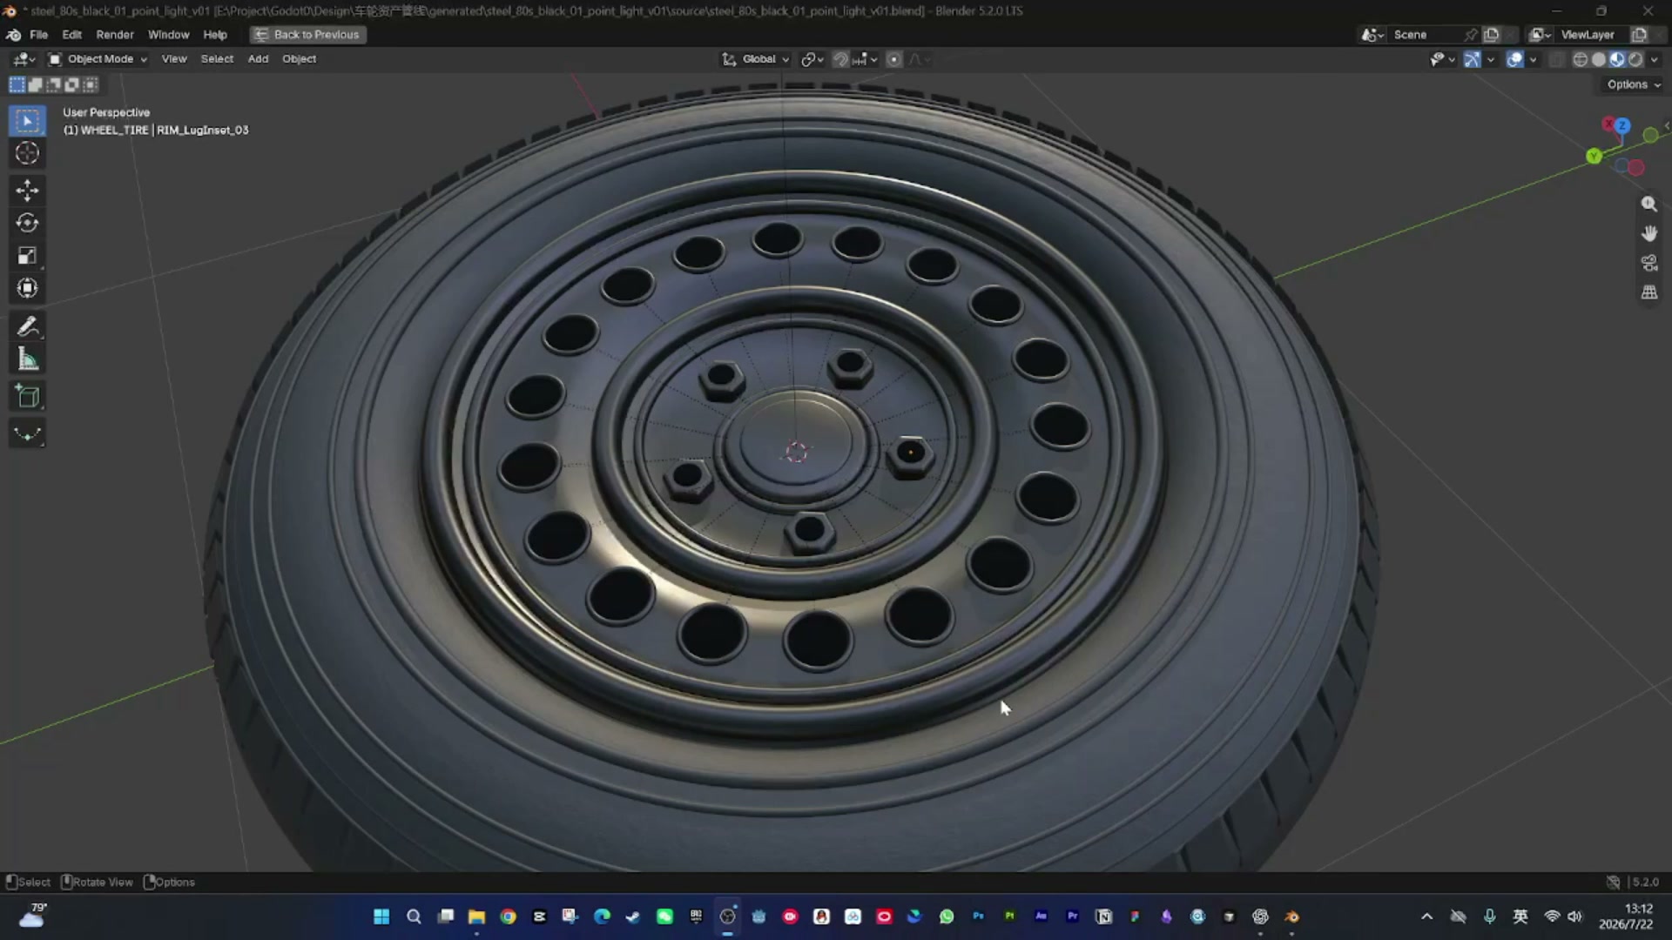
Task: Open overlay settings dropdown arrow
Action: click(1534, 59)
